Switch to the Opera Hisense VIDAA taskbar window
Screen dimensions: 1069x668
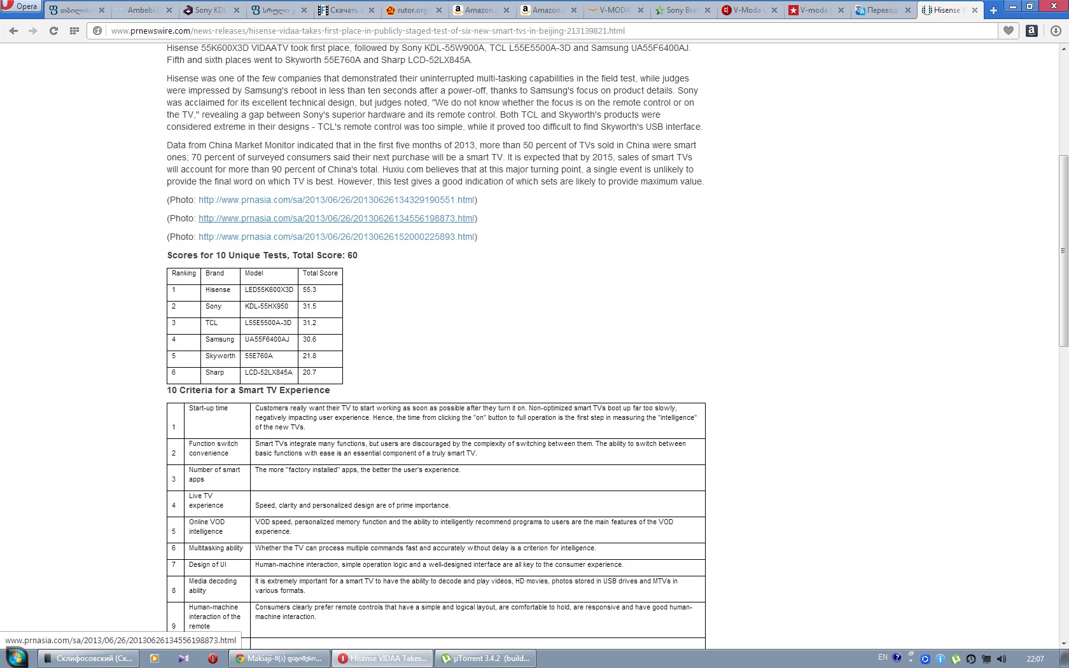383,658
